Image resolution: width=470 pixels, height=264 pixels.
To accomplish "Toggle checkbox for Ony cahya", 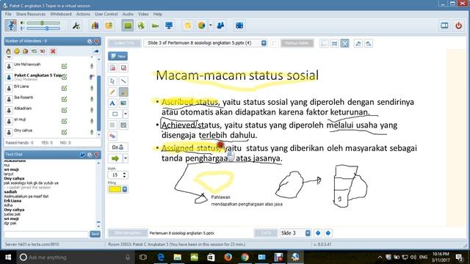I will point(64,132).
